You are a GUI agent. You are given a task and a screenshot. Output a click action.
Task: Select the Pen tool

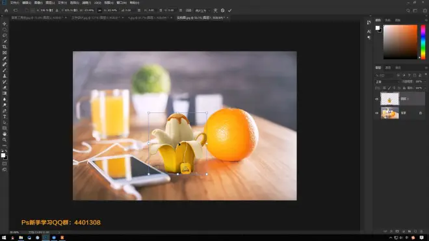click(5, 111)
